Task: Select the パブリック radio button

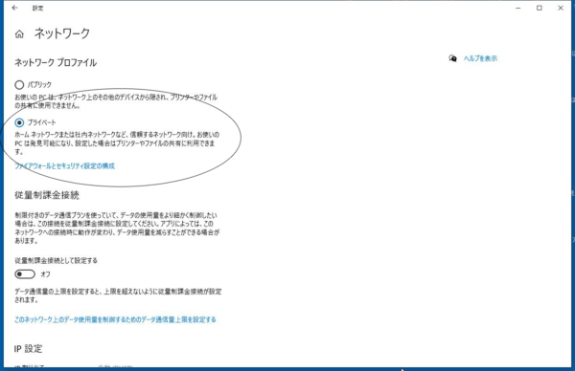Action: [x=19, y=85]
